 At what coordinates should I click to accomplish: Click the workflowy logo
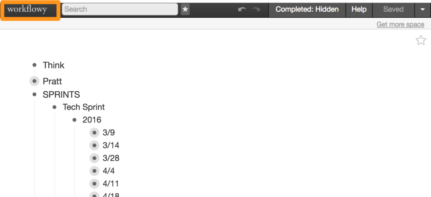coord(30,11)
